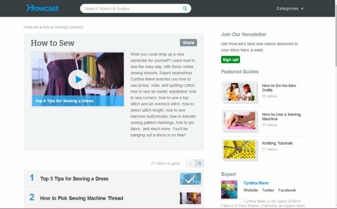Click the thread thumbnail for video 2

pyautogui.click(x=191, y=198)
